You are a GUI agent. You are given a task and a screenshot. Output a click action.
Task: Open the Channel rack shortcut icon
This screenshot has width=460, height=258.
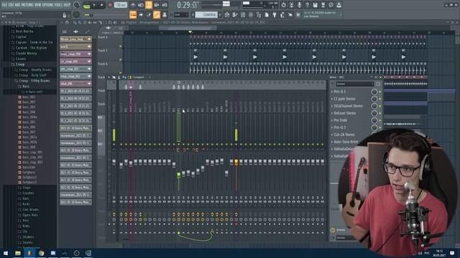coord(243,14)
